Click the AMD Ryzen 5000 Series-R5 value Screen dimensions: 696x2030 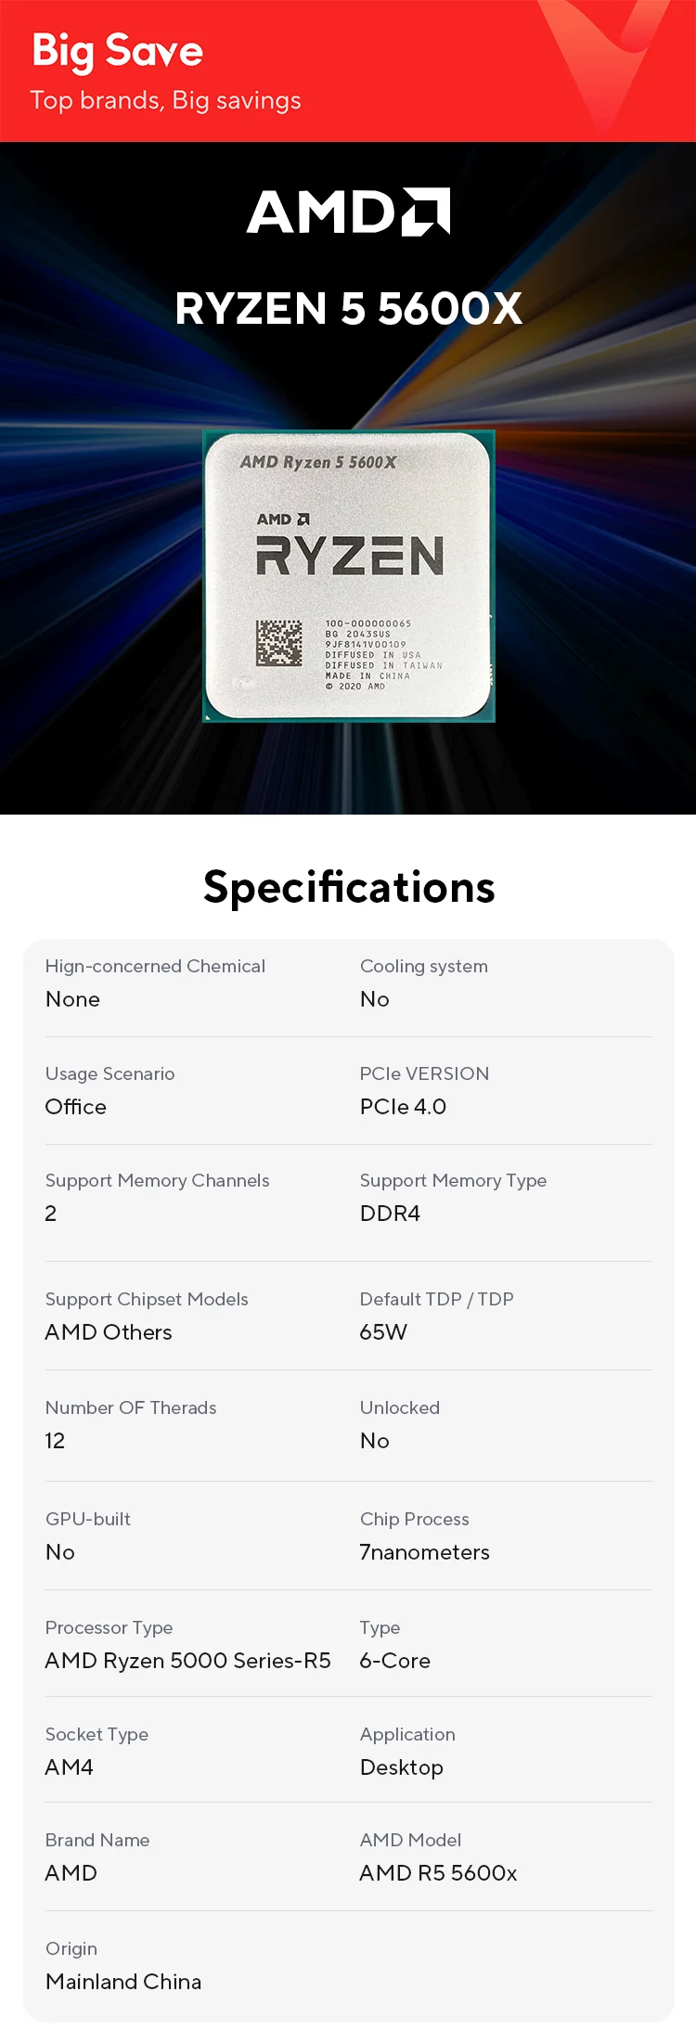[x=188, y=1661]
